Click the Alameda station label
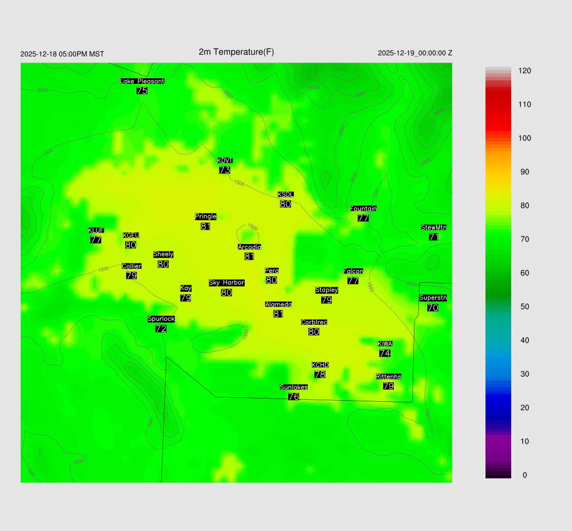 click(x=278, y=305)
